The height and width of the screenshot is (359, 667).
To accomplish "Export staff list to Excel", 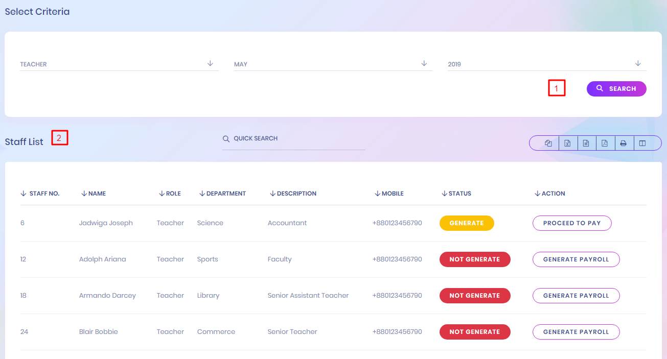I will (567, 143).
